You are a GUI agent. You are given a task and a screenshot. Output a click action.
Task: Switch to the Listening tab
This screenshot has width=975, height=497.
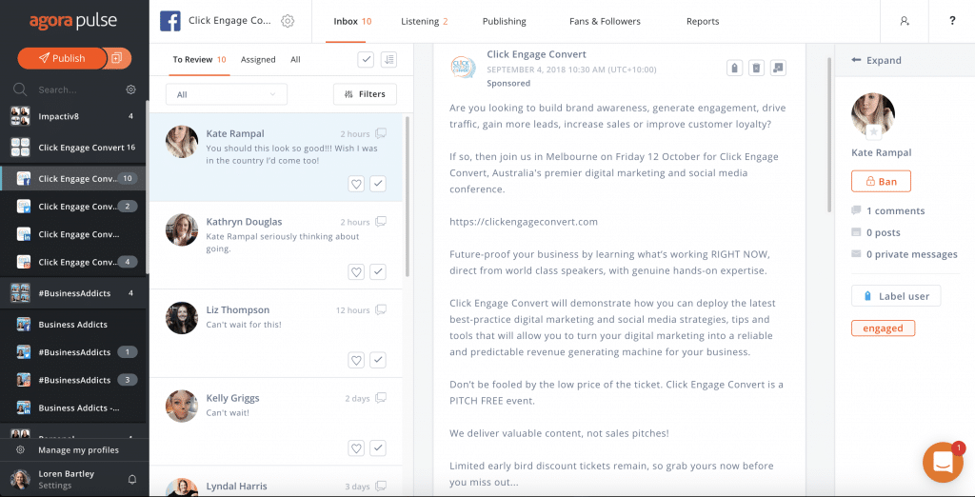tap(425, 21)
